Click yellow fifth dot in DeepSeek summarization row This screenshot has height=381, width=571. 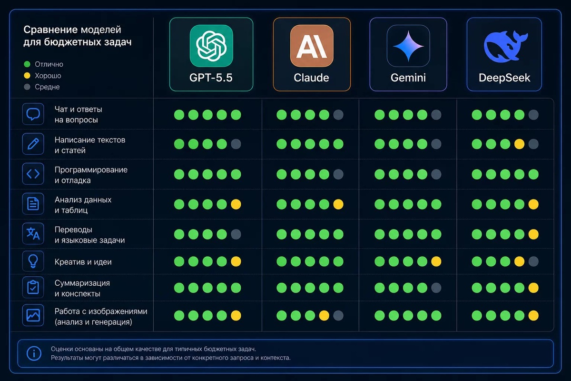tap(533, 288)
